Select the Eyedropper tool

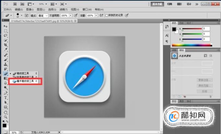[6, 49]
